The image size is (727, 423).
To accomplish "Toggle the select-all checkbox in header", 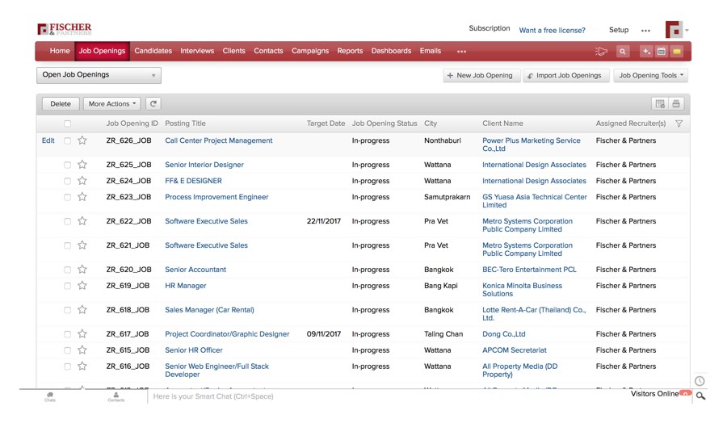I will pyautogui.click(x=68, y=124).
